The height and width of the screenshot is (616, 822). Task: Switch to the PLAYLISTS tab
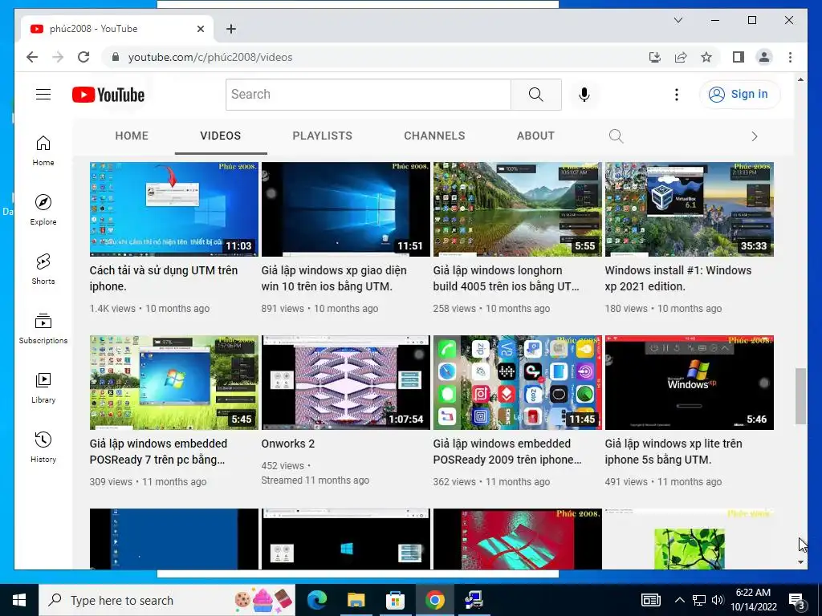(323, 136)
